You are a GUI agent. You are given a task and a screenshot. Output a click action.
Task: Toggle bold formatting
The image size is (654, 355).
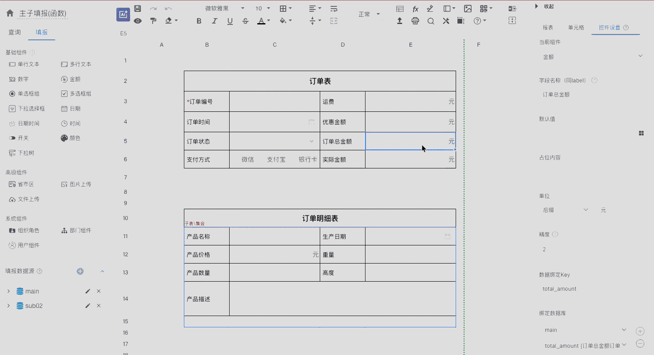click(x=199, y=21)
